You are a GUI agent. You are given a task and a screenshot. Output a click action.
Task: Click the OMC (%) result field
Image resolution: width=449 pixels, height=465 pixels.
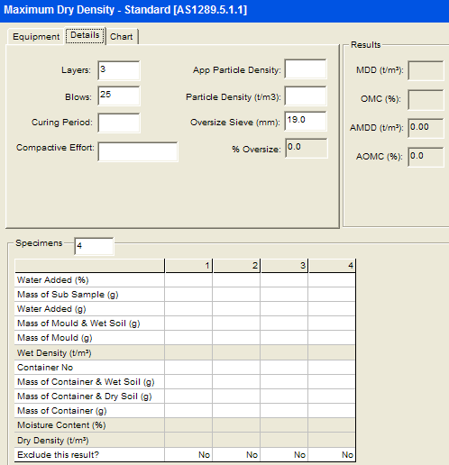click(426, 99)
